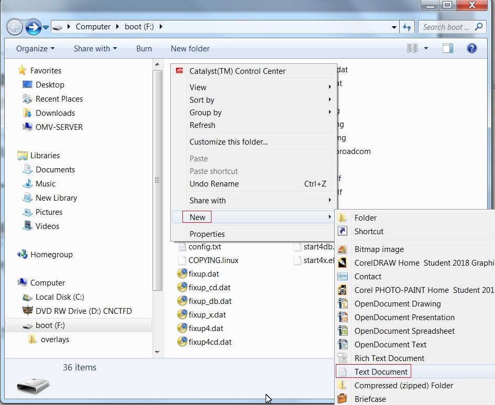The height and width of the screenshot is (405, 495).
Task: Open the Organize dropdown menu
Action: 35,49
